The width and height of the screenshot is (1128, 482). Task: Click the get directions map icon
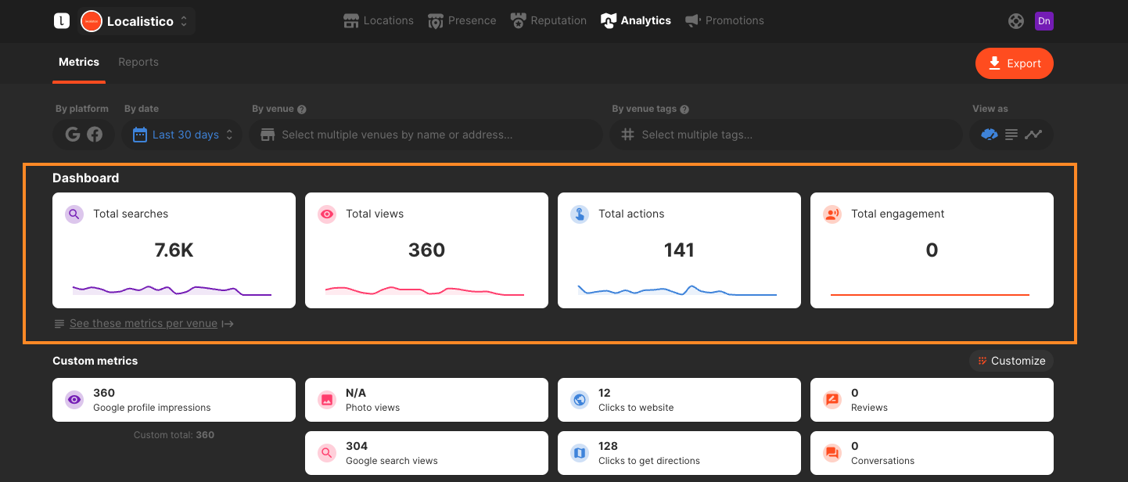580,453
